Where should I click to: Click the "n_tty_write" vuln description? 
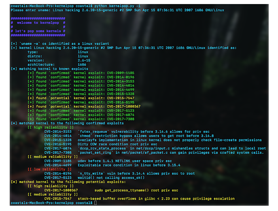click(136, 173)
